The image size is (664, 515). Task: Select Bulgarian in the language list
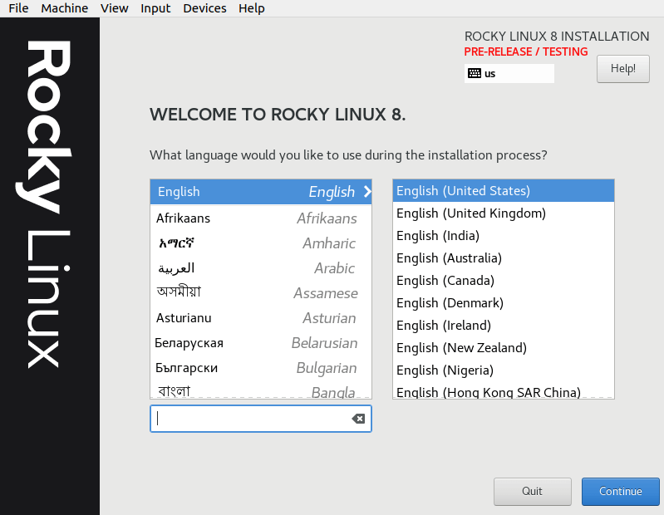click(x=261, y=368)
